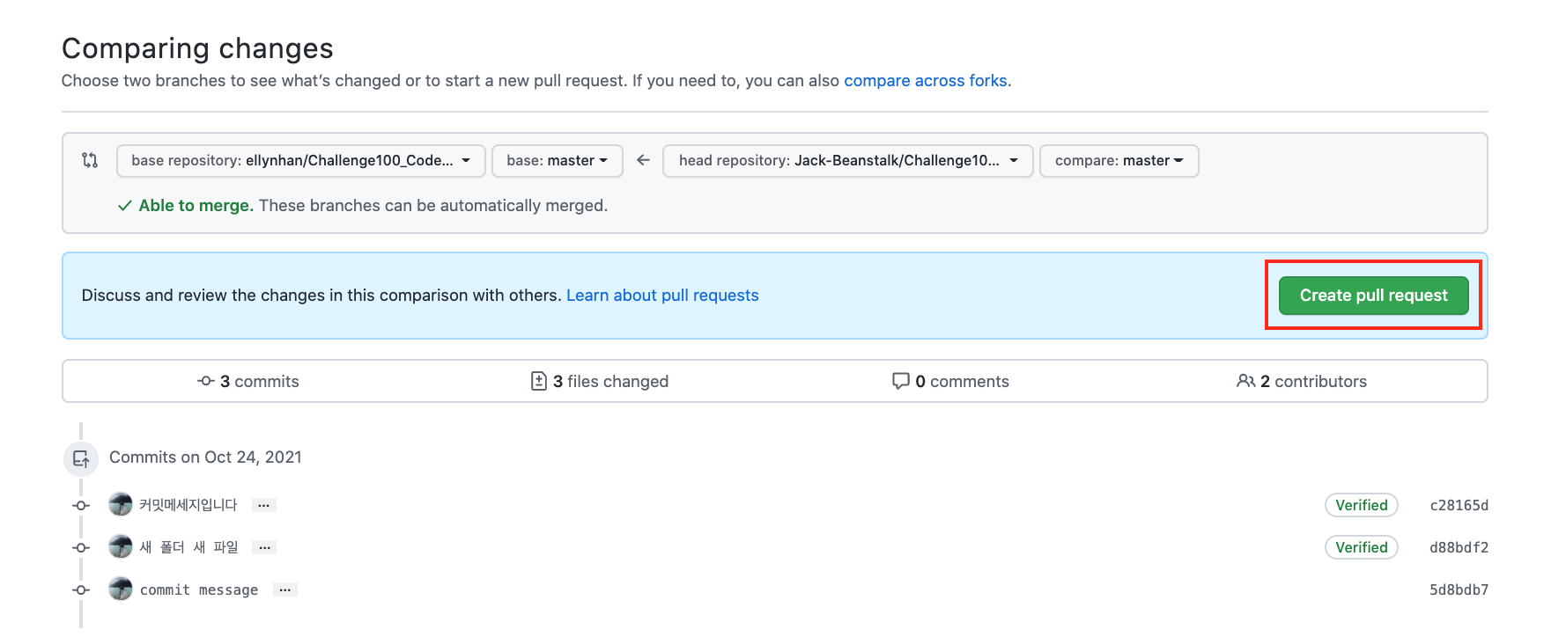Open the compare across forks link
The height and width of the screenshot is (644, 1566).
click(x=926, y=81)
